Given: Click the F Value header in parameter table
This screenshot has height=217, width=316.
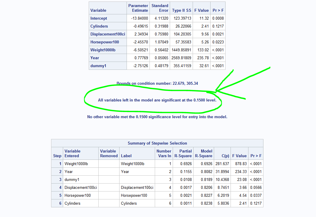Looking at the screenshot, I should click(201, 10).
